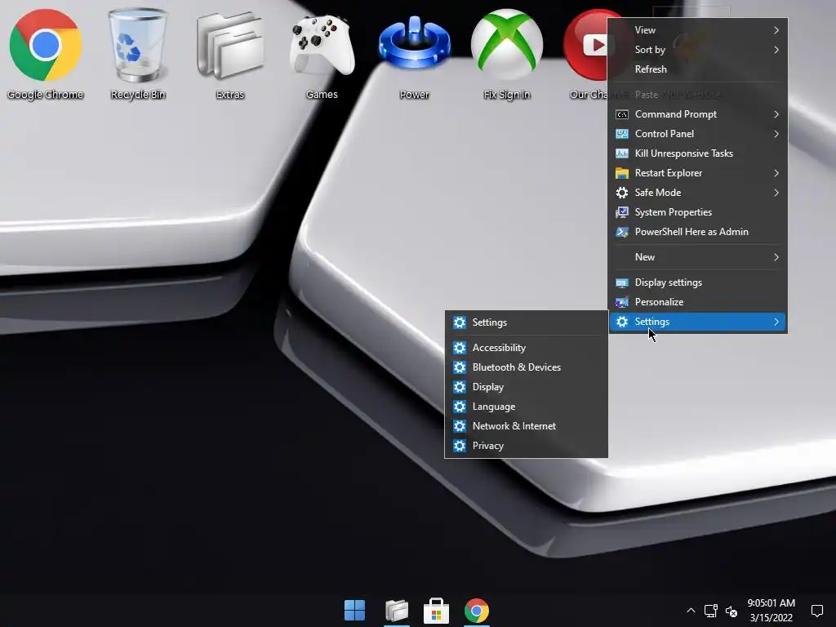
Task: Click the highlighted Settings menu entry
Action: pos(698,322)
